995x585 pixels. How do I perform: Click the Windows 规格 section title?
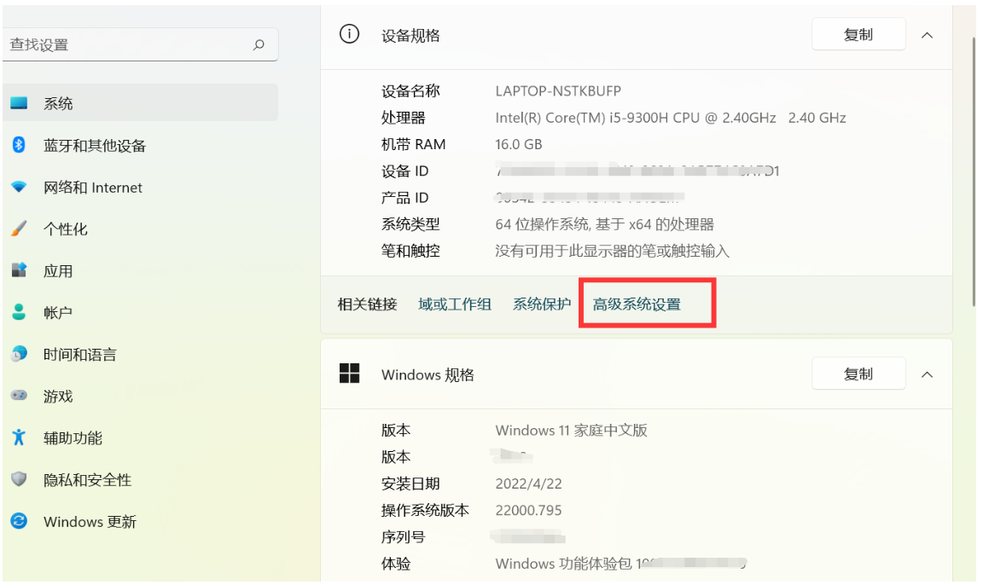tap(428, 375)
